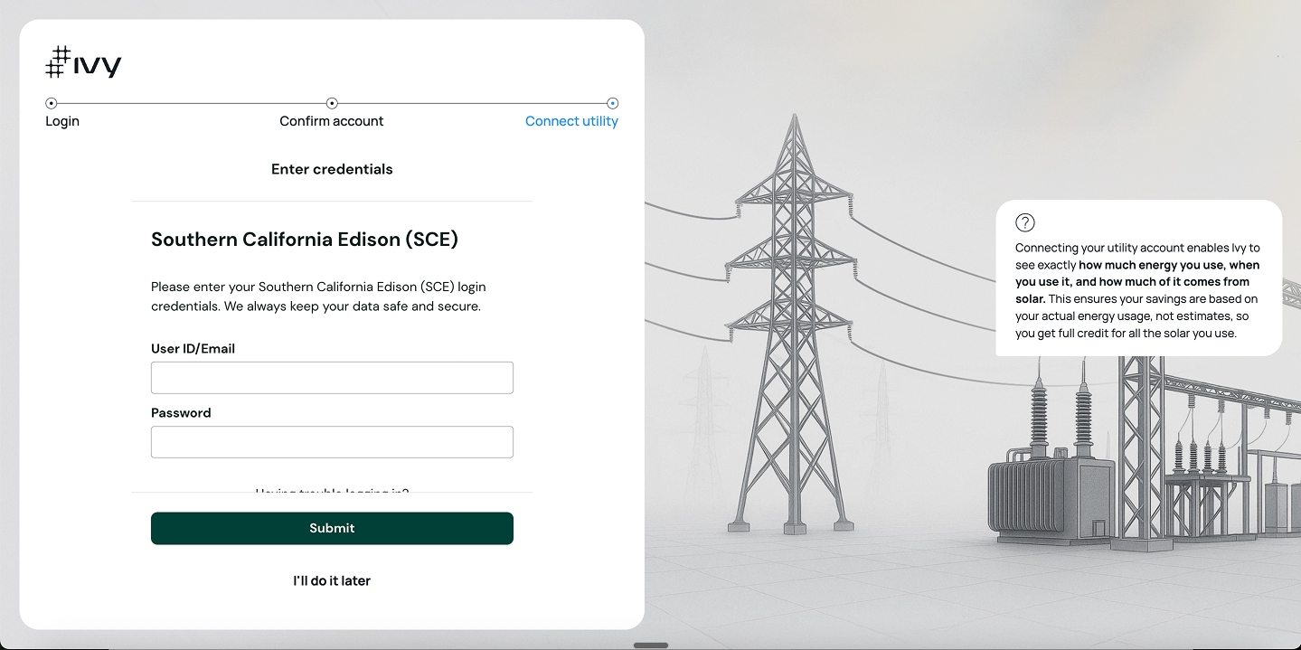Go to the Login step label
Image resolution: width=1301 pixels, height=650 pixels.
pyautogui.click(x=62, y=121)
